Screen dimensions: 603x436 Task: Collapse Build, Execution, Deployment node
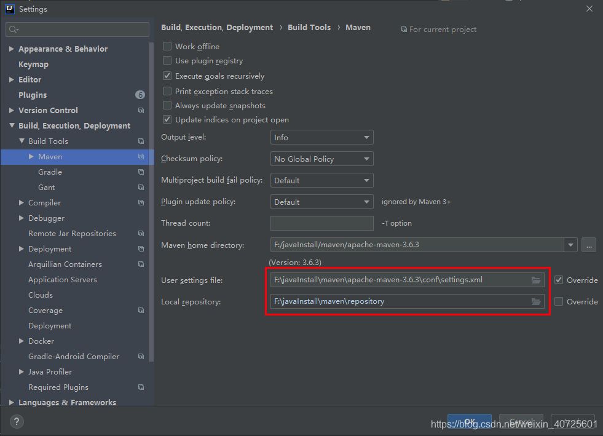point(12,125)
